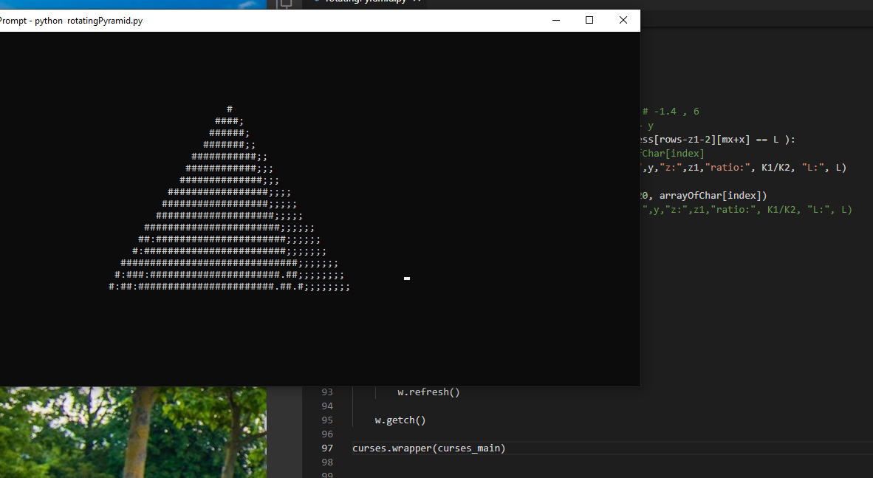The height and width of the screenshot is (478, 873).
Task: Click the Command Prompt title bar text
Action: tap(72, 21)
